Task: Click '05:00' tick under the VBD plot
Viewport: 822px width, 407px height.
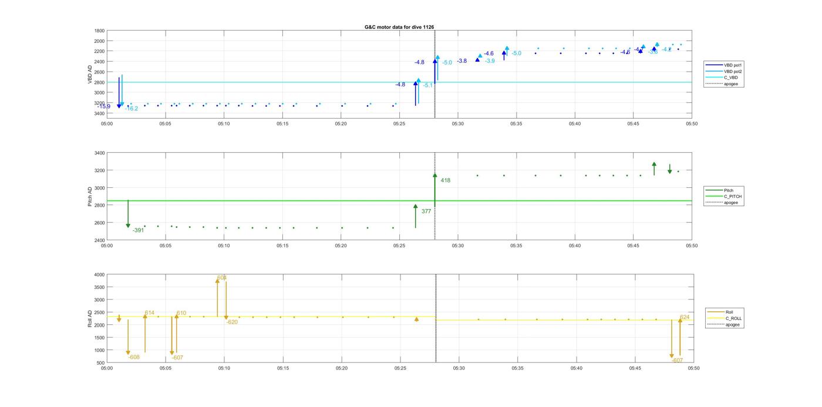Action: point(107,124)
